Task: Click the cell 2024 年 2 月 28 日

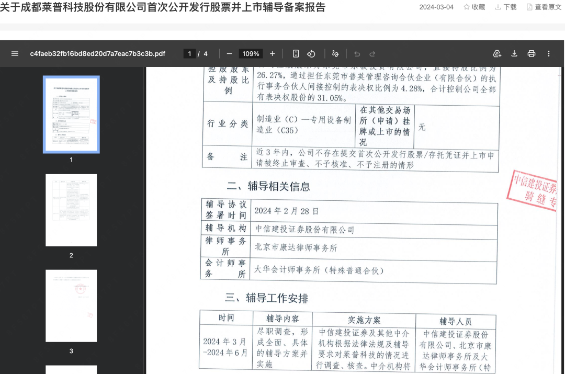Action: (287, 211)
